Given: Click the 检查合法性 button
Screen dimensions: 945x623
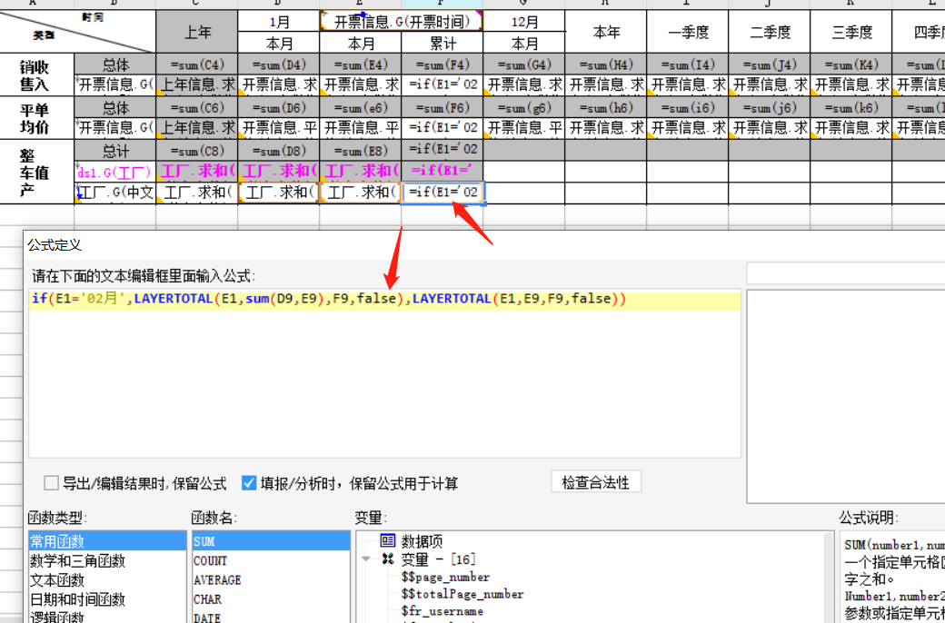Looking at the screenshot, I should coord(595,482).
